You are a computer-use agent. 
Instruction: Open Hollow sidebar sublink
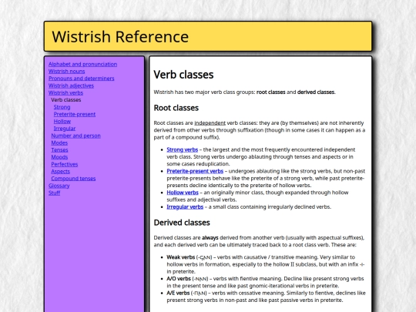[62, 122]
